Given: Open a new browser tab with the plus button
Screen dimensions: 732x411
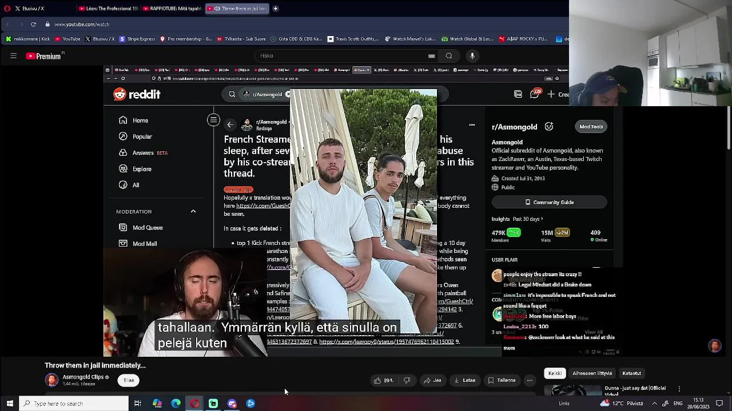Looking at the screenshot, I should [x=276, y=9].
